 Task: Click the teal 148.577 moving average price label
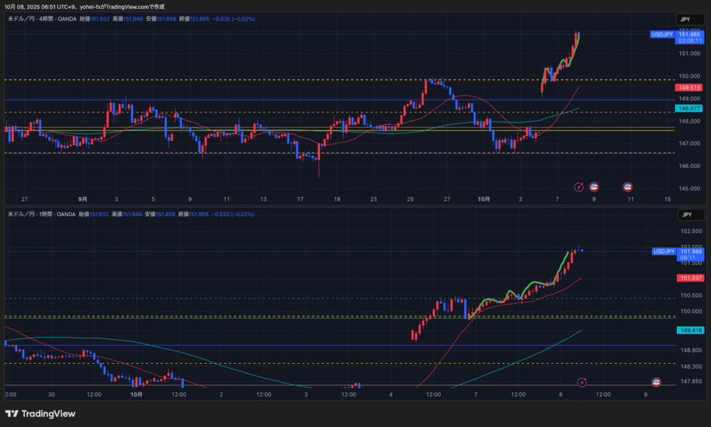[688, 108]
